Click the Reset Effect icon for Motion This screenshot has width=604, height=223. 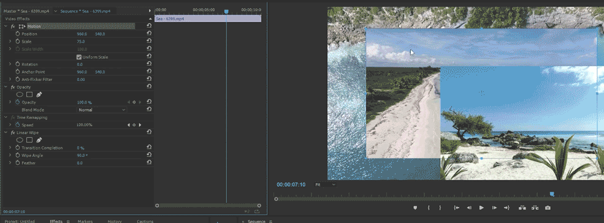point(149,26)
